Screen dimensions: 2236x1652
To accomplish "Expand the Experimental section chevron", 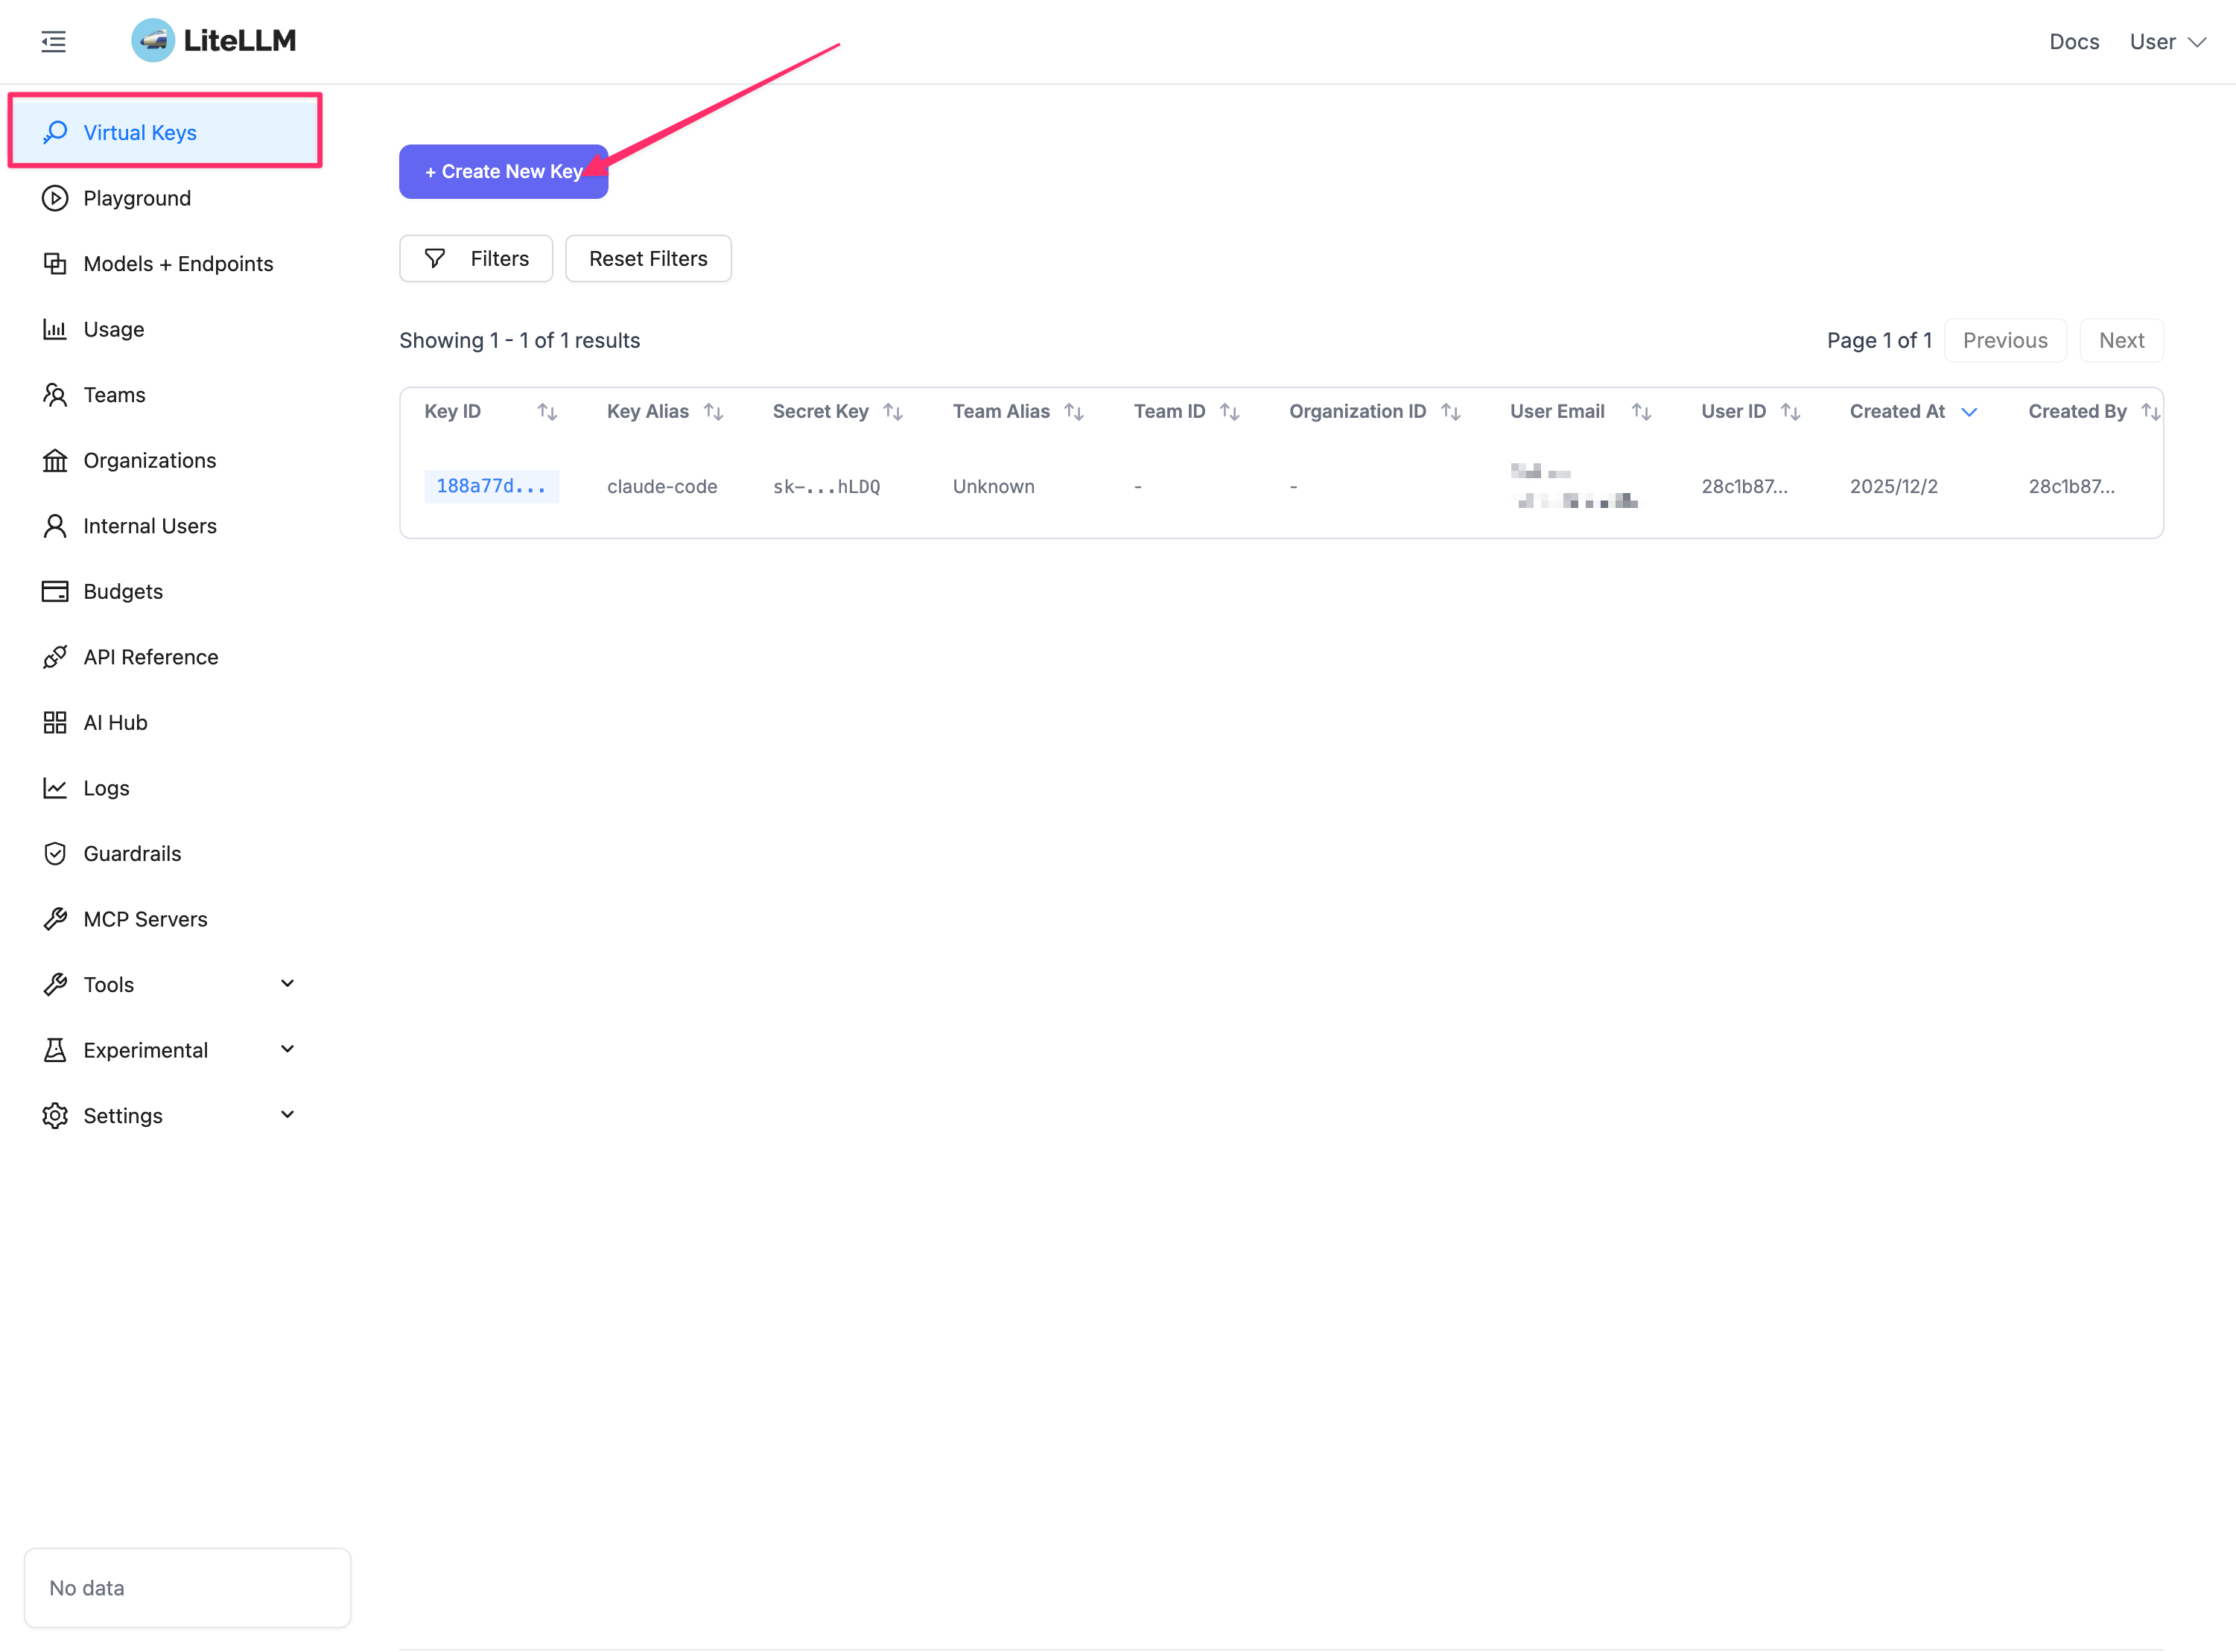I will (287, 1049).
